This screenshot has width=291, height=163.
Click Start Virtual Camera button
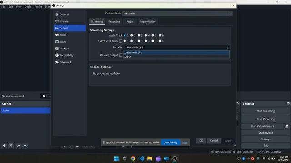[x=262, y=126]
